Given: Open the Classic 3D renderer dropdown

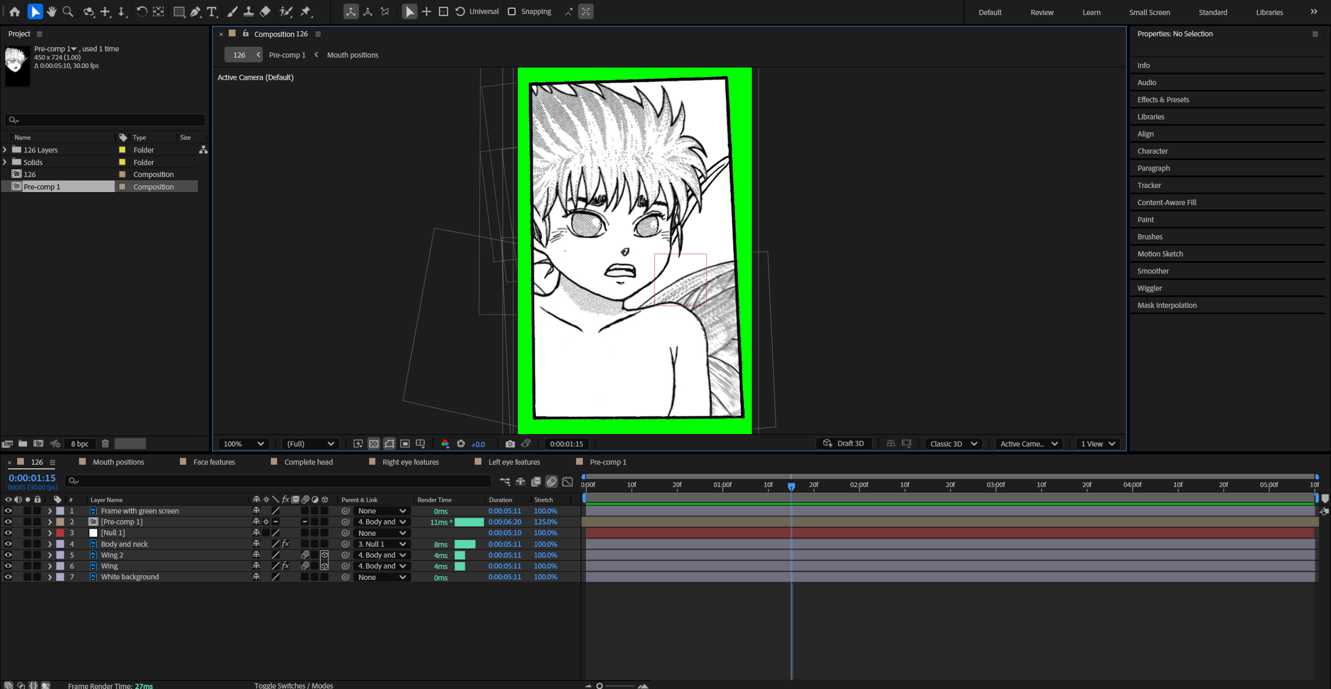Looking at the screenshot, I should tap(954, 444).
